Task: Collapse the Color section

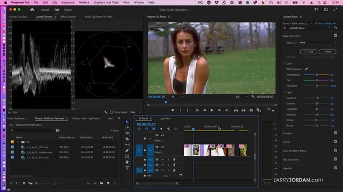Action: pos(285,63)
